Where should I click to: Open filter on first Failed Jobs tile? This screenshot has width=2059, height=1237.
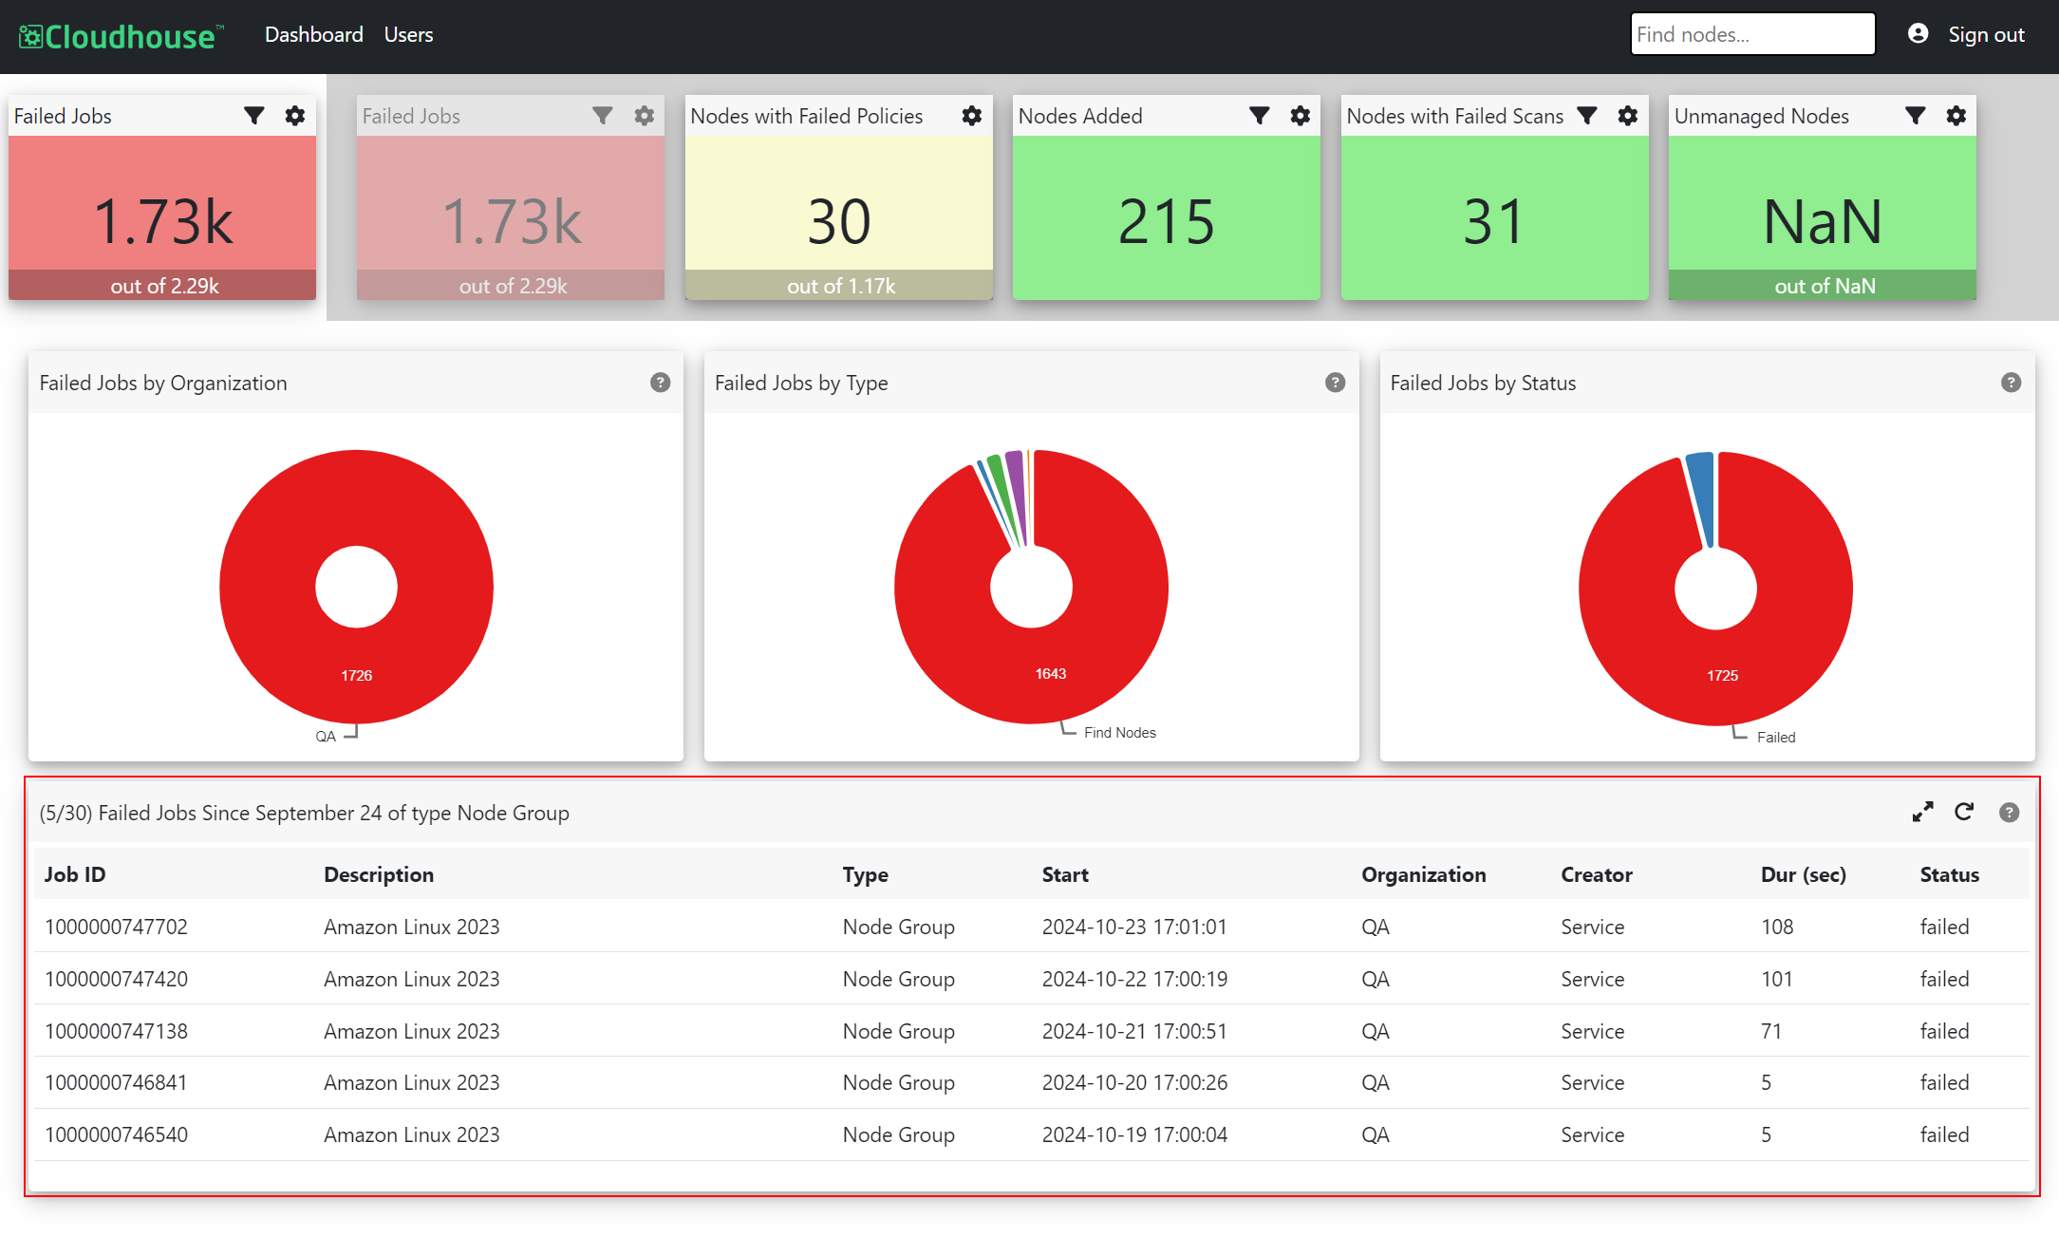253,116
